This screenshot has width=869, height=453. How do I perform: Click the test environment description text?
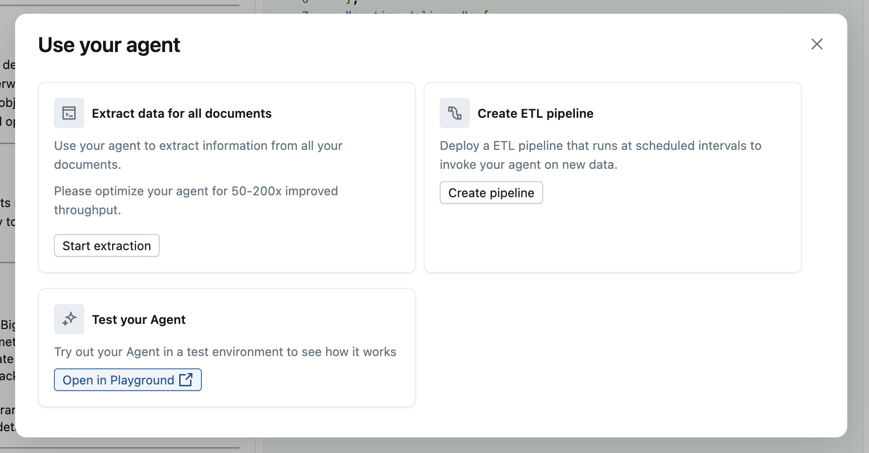point(225,352)
